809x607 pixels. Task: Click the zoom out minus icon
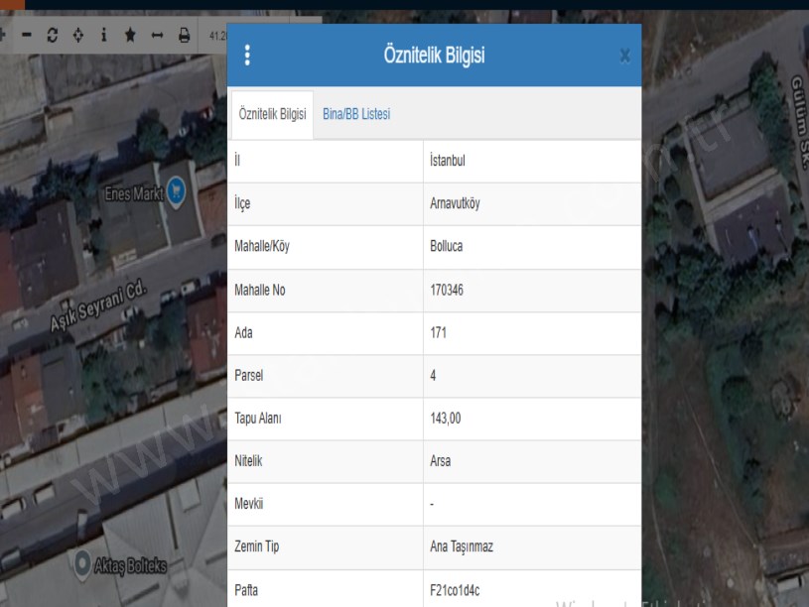click(x=27, y=36)
